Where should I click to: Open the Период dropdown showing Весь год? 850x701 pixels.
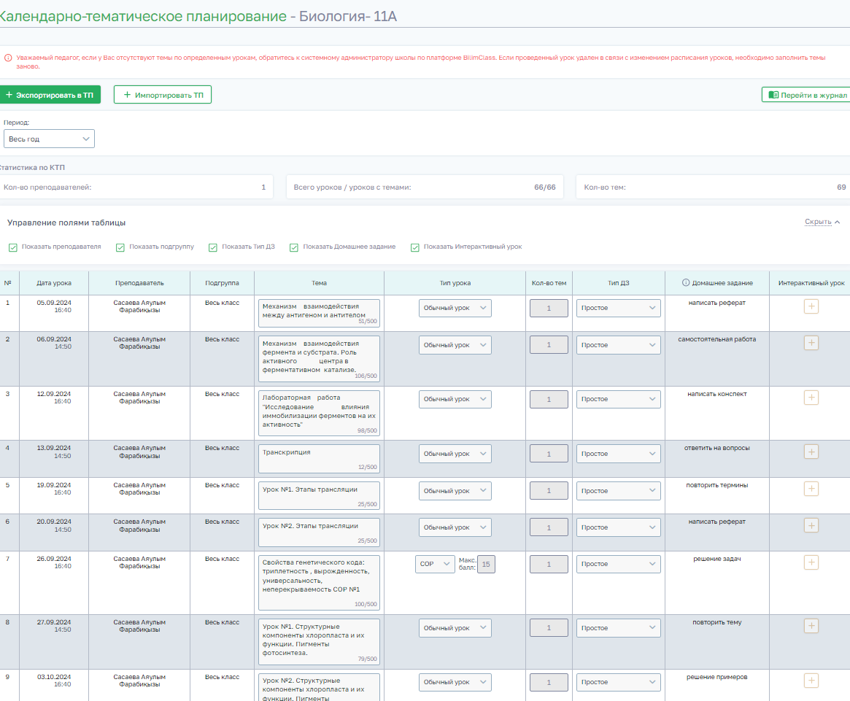[x=49, y=139]
